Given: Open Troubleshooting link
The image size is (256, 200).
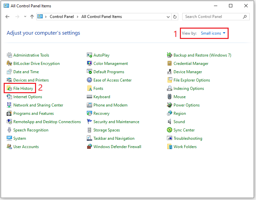Looking at the screenshot, I should tap(188, 138).
